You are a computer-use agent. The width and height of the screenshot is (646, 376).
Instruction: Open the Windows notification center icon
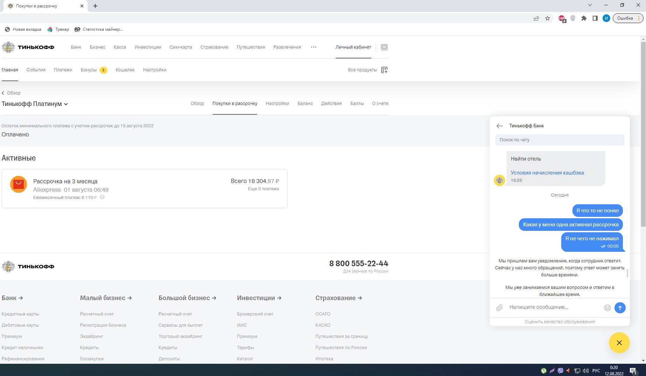point(633,371)
